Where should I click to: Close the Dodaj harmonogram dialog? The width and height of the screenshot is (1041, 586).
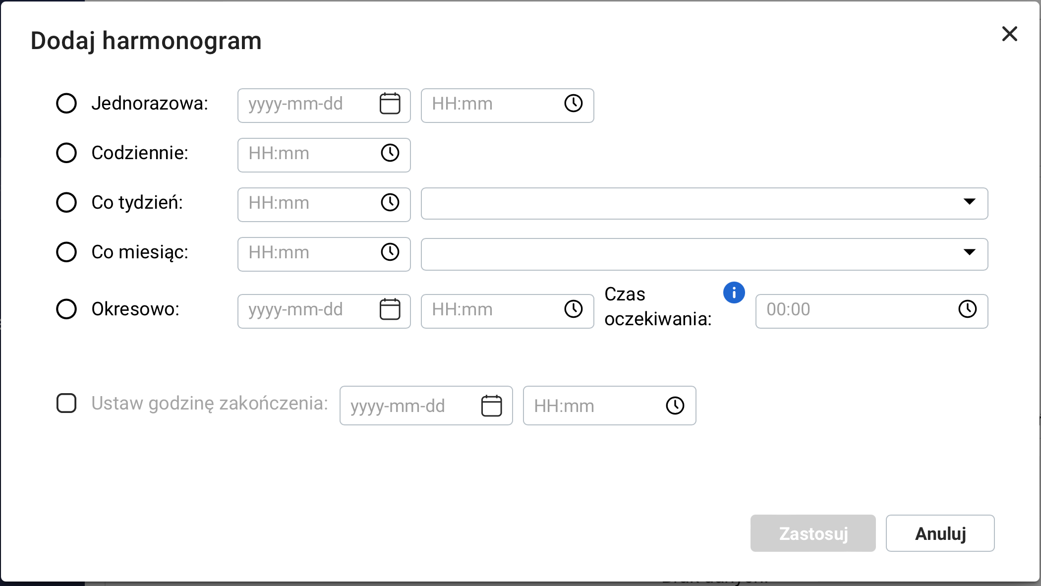pos(1009,34)
